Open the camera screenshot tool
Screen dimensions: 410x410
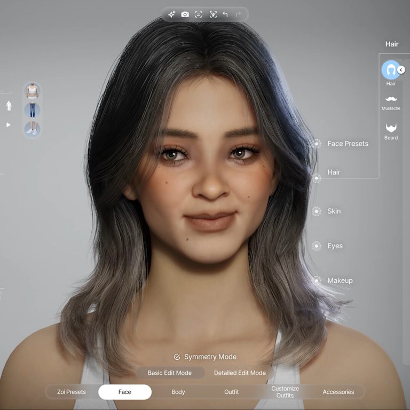[x=185, y=14]
